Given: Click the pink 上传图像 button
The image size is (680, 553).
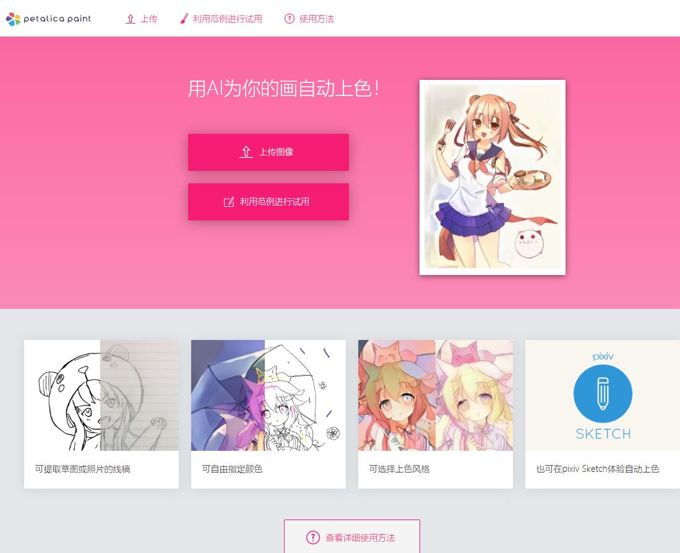Looking at the screenshot, I should pyautogui.click(x=269, y=152).
